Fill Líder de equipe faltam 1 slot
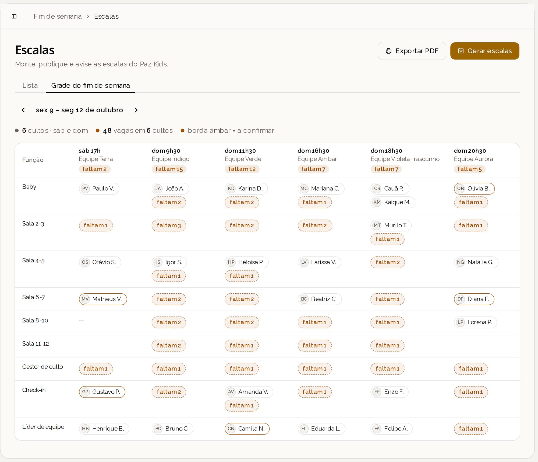Screen dimensions: 538x462 pos(471,429)
